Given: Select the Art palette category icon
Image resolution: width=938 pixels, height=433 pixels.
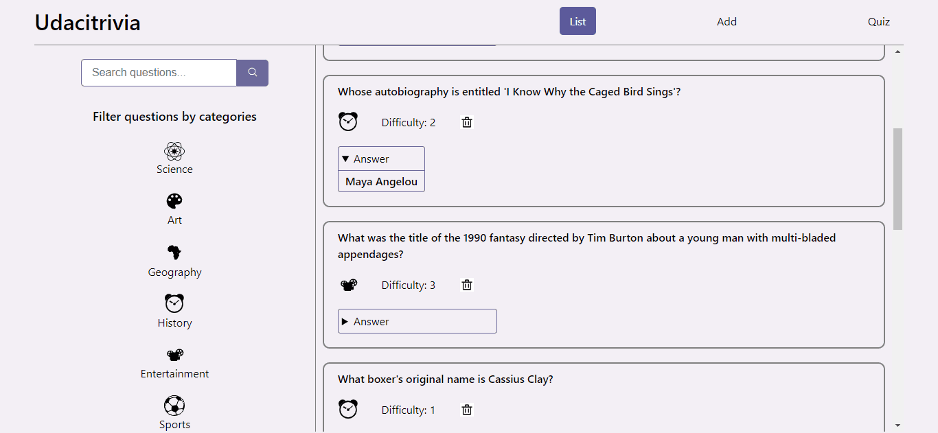Looking at the screenshot, I should tap(174, 202).
